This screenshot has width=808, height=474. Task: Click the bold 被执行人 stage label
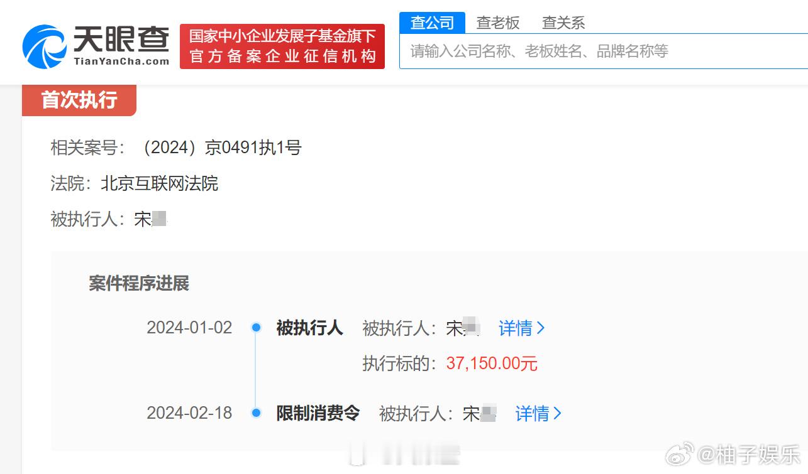click(x=309, y=328)
